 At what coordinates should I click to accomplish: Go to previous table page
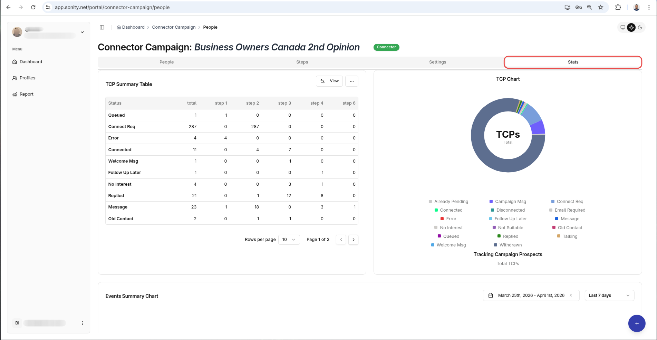[341, 240]
